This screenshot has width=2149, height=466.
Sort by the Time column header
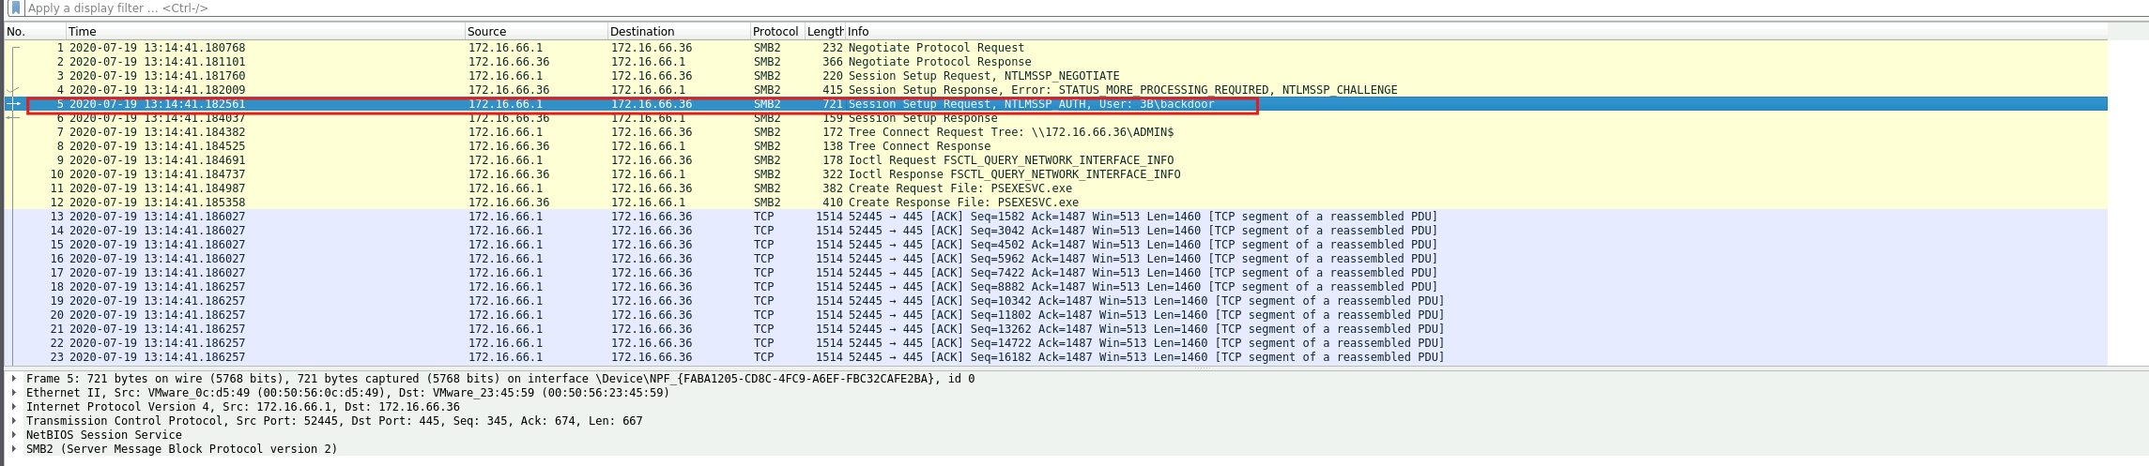pos(265,31)
